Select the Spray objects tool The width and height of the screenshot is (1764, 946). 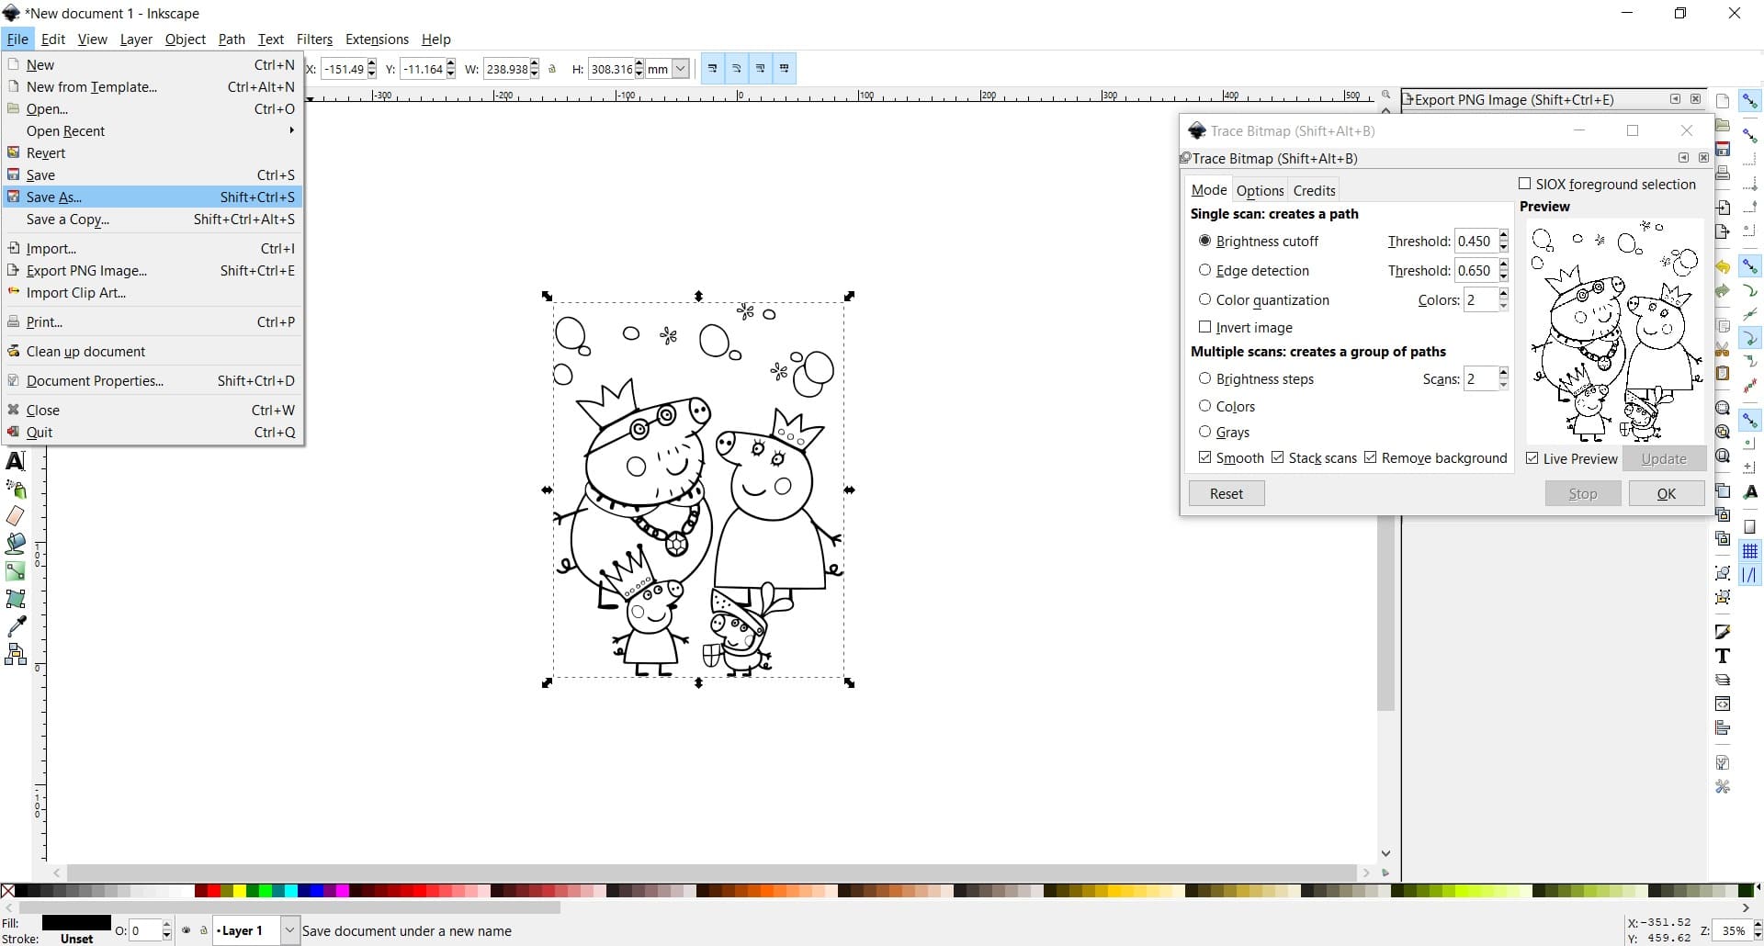click(x=17, y=488)
